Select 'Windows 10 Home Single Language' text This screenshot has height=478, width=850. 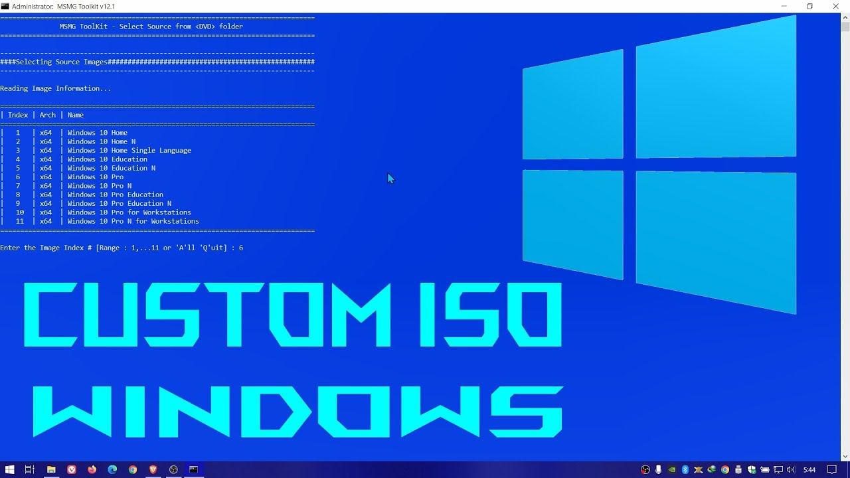pos(129,150)
